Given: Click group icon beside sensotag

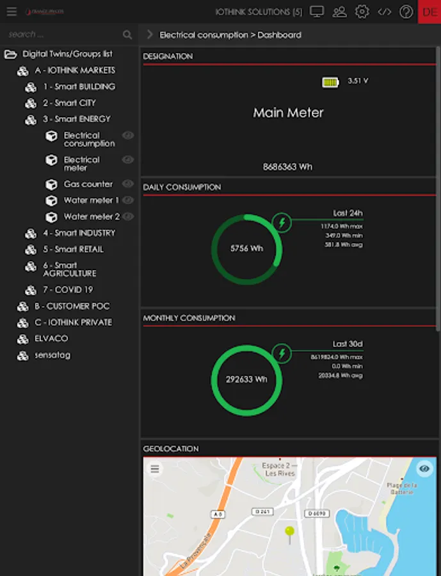Looking at the screenshot, I should pos(23,356).
